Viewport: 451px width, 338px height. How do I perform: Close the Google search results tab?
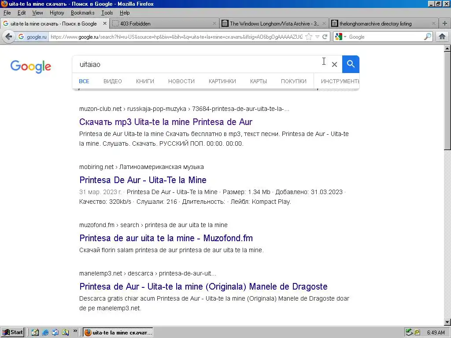coord(105,24)
